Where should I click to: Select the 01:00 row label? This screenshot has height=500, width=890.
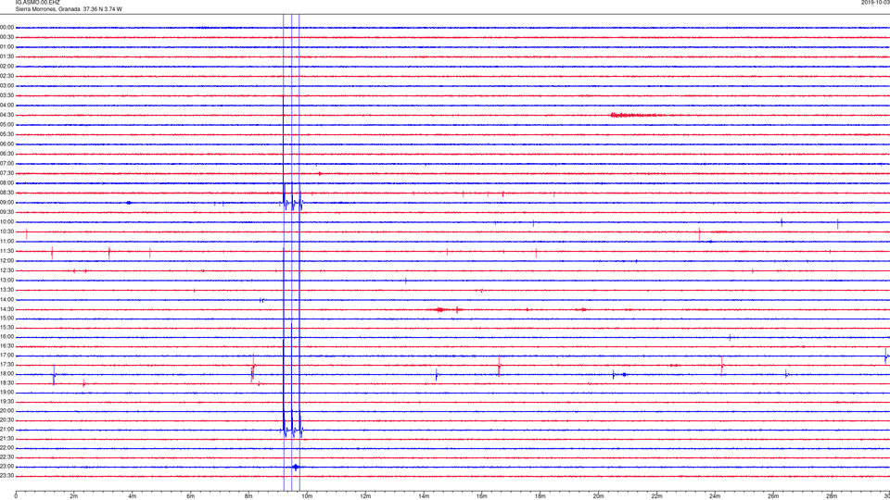click(x=7, y=47)
